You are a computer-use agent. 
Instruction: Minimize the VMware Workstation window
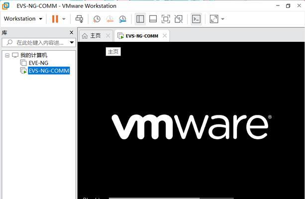(x=278, y=5)
